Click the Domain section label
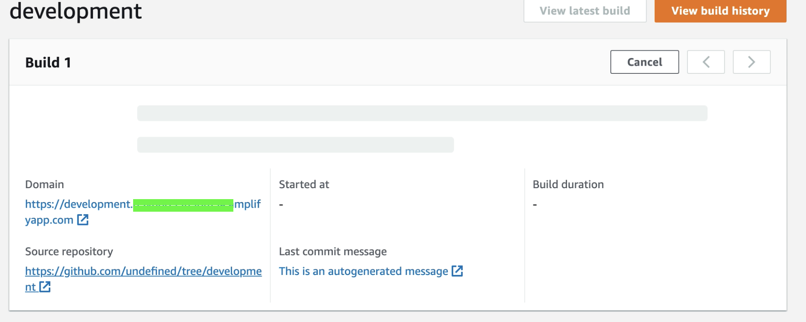 tap(45, 184)
